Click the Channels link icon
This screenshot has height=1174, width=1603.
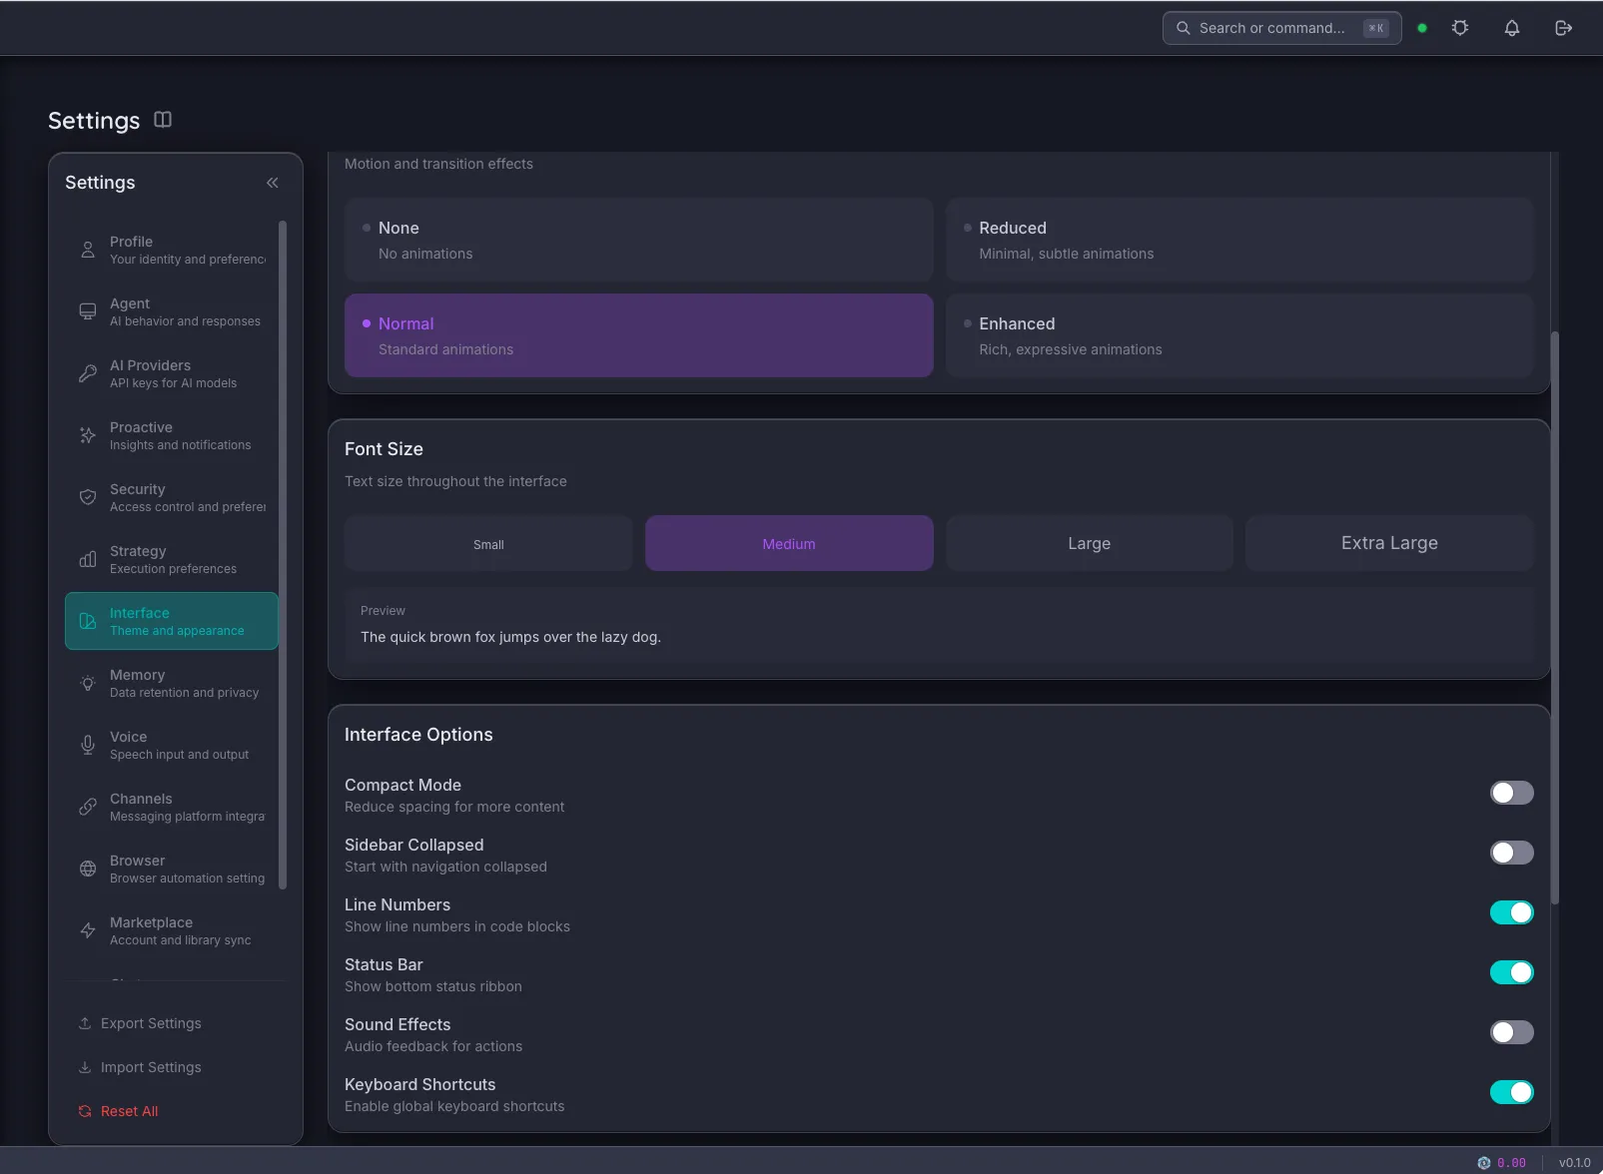click(88, 807)
